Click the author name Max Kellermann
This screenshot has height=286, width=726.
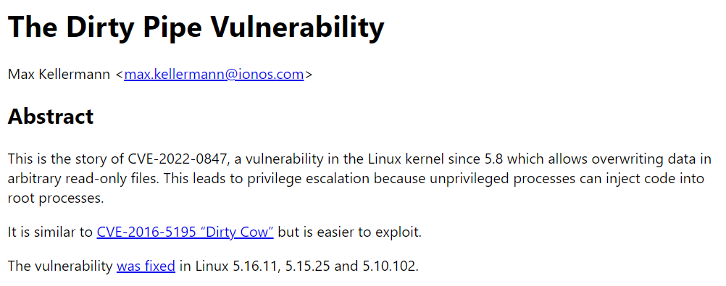(x=59, y=74)
